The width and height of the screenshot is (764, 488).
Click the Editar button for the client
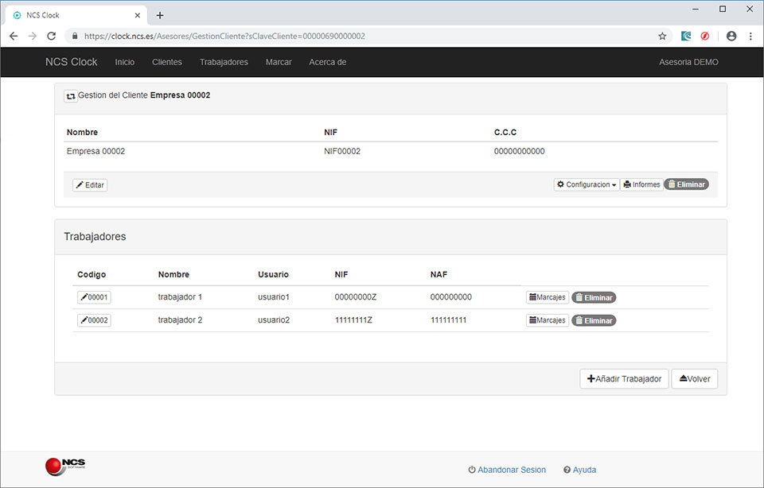90,185
